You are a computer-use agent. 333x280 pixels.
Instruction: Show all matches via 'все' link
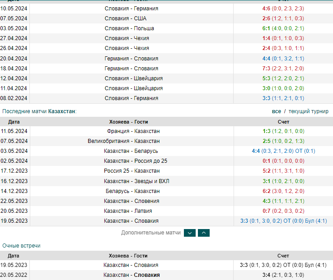click(277, 111)
